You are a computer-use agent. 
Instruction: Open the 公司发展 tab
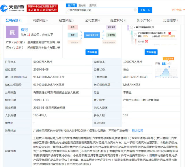coord(92,20)
